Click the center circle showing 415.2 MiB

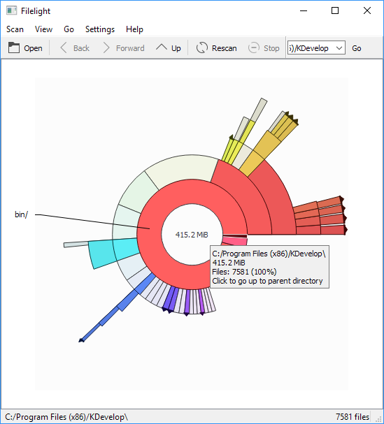tap(192, 235)
